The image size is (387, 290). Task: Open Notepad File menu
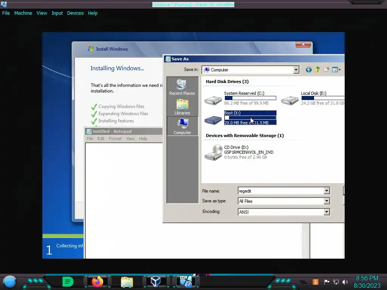90,139
